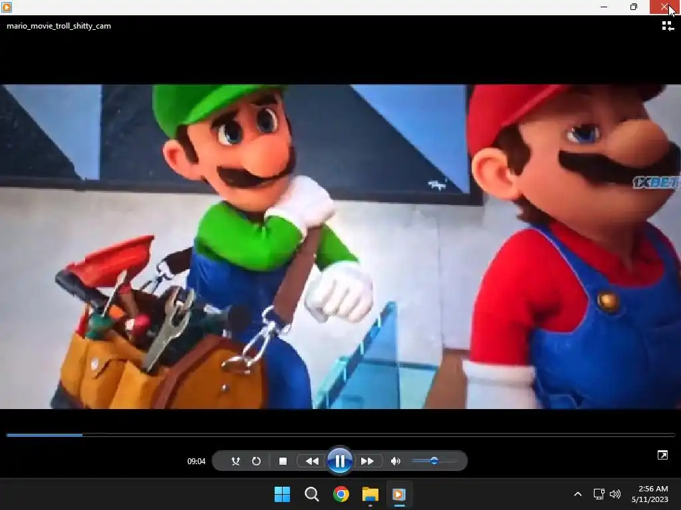Open the Windows Start menu
681x510 pixels.
(x=282, y=494)
